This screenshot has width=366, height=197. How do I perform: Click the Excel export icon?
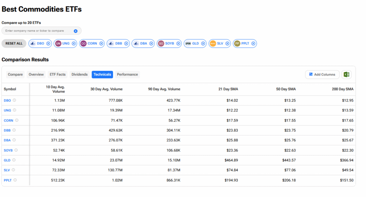[x=347, y=74]
